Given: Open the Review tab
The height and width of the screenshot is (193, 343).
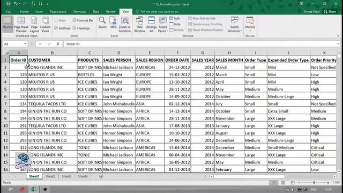Looking at the screenshot, I should pyautogui.click(x=111, y=12).
